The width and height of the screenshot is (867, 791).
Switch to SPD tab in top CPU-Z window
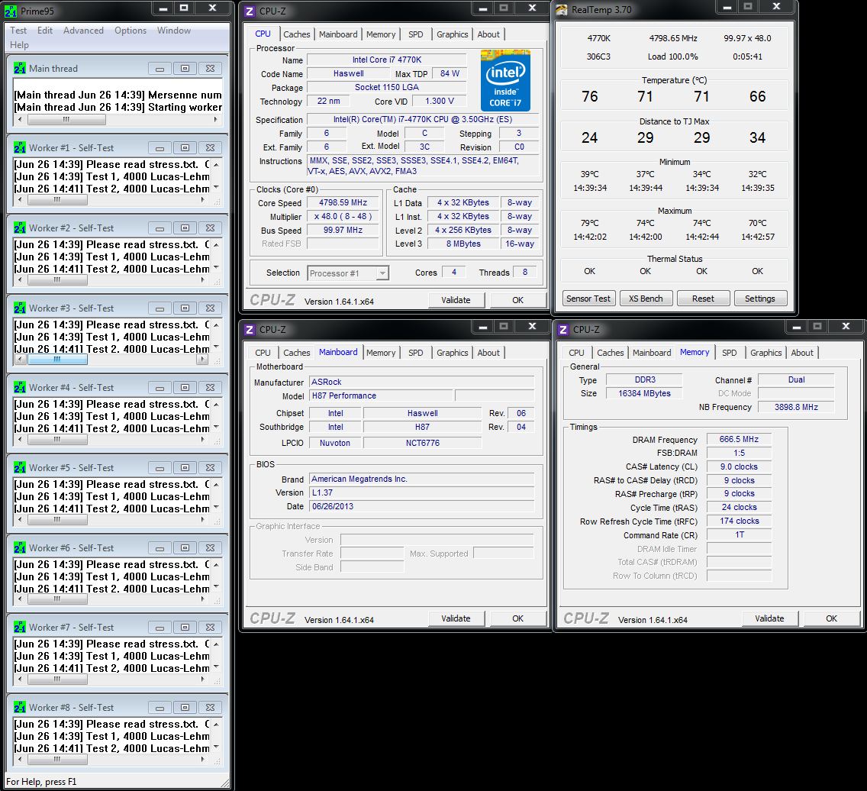click(x=416, y=34)
